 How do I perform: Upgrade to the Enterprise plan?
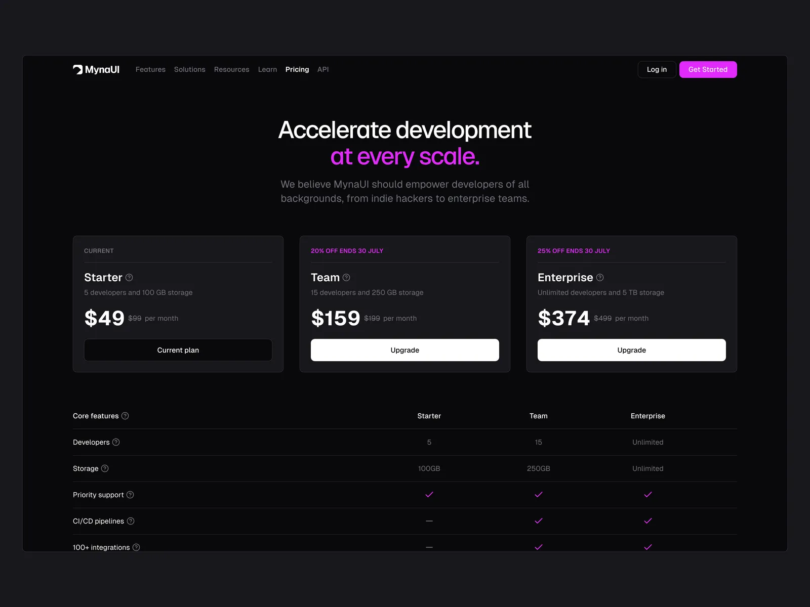pos(631,350)
